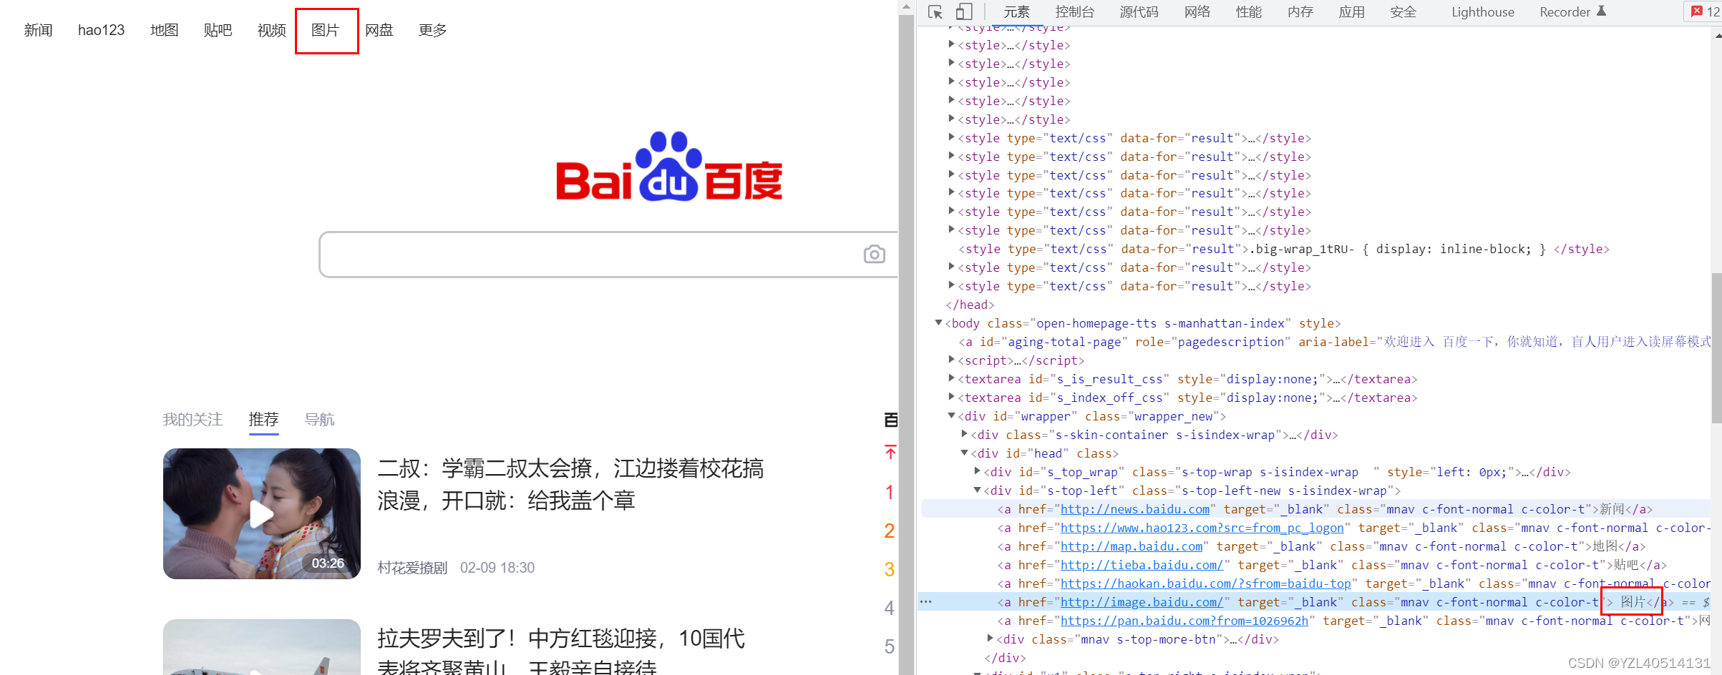Play the video thumbnail marked 03:26
Screen dimensions: 1722x675
262,513
